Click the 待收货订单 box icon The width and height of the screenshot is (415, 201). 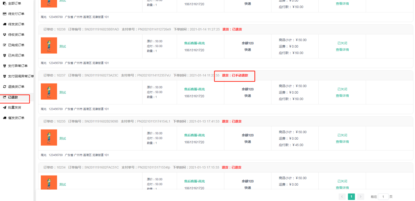(5, 35)
